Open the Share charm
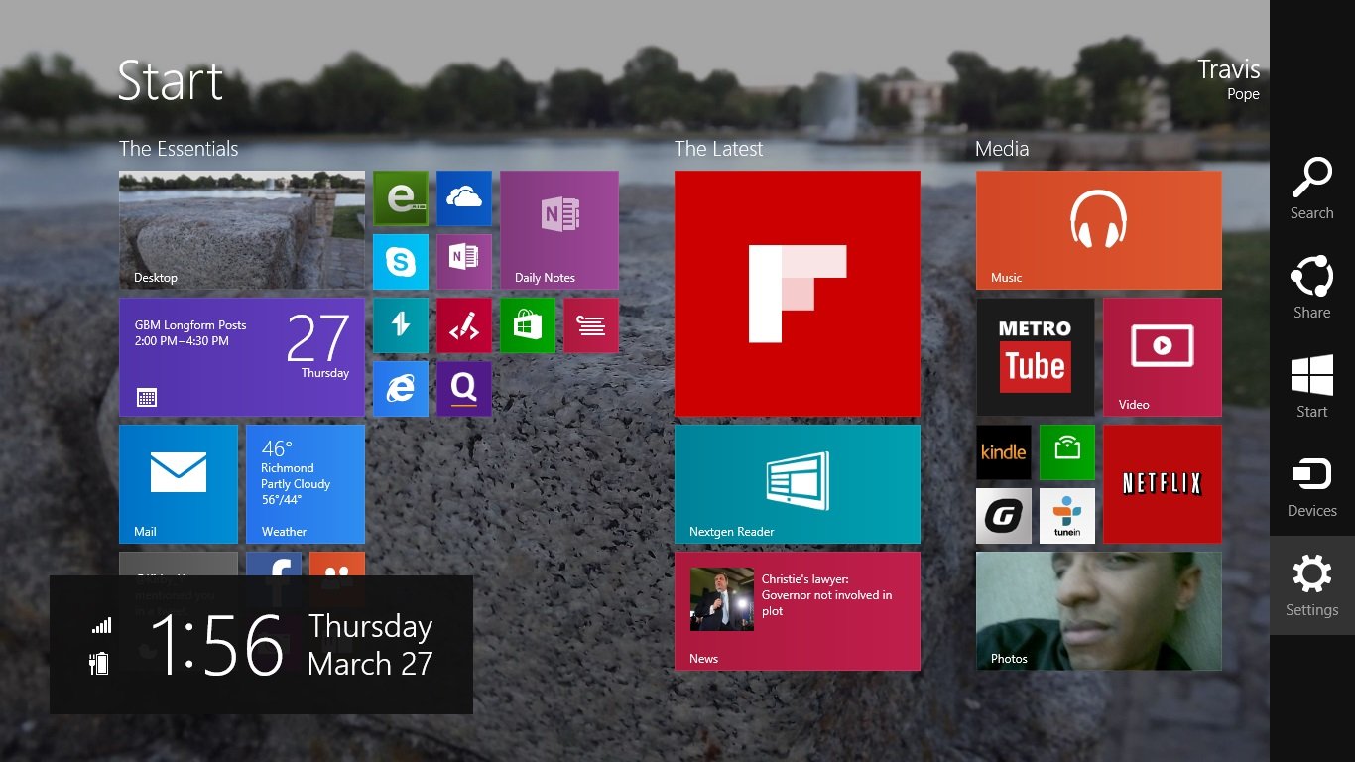Screen dimensions: 1355x762 pyautogui.click(x=1311, y=288)
